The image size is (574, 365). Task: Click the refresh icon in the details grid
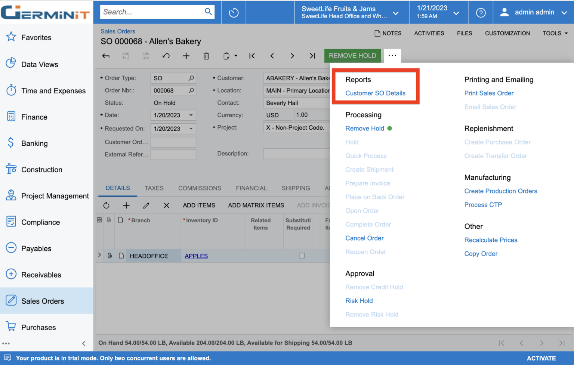pos(107,205)
